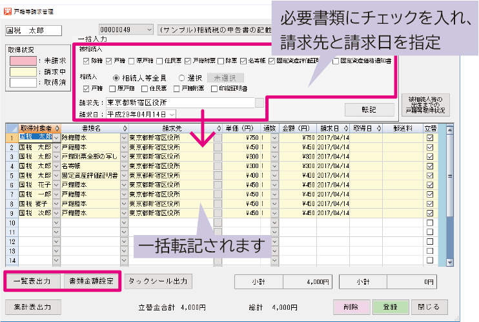Viewport: 479px width, 322px height.
Task: Click the 一覧表出力 button
Action: click(x=34, y=281)
